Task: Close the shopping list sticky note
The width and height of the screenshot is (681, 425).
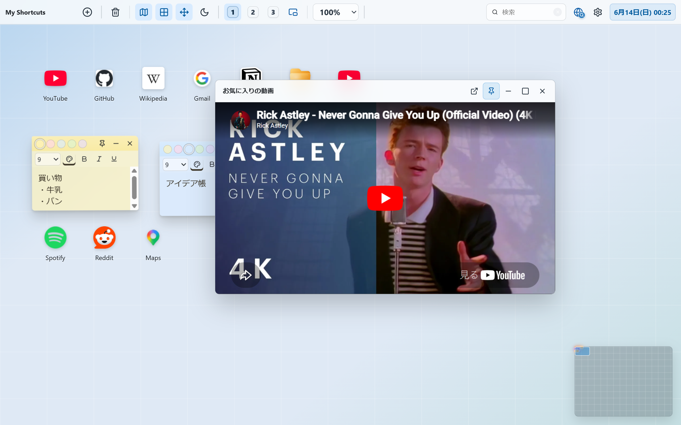Action: (x=130, y=144)
